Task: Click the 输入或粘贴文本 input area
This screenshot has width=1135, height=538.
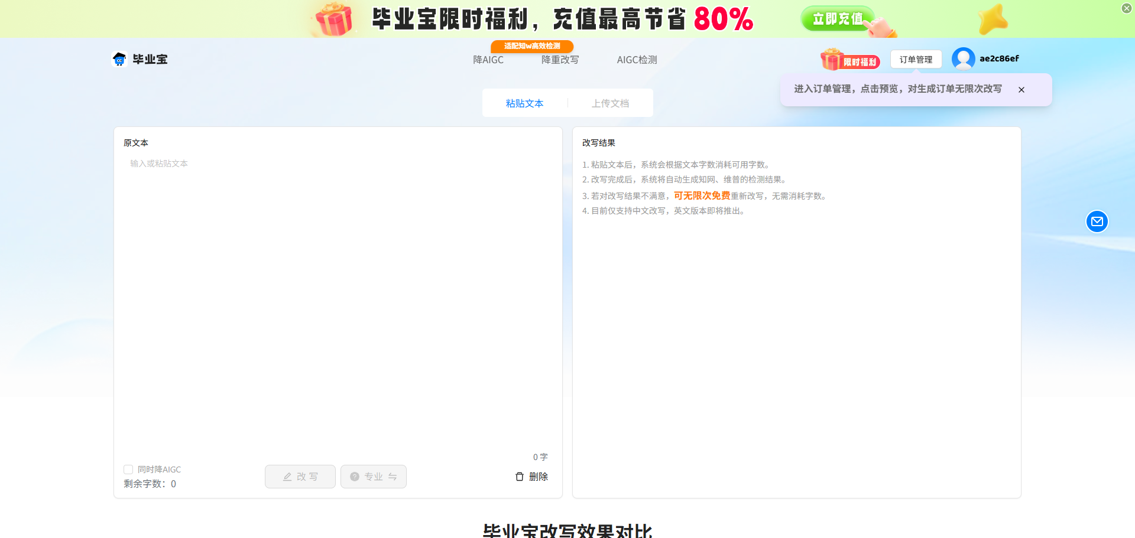Action: [338, 301]
